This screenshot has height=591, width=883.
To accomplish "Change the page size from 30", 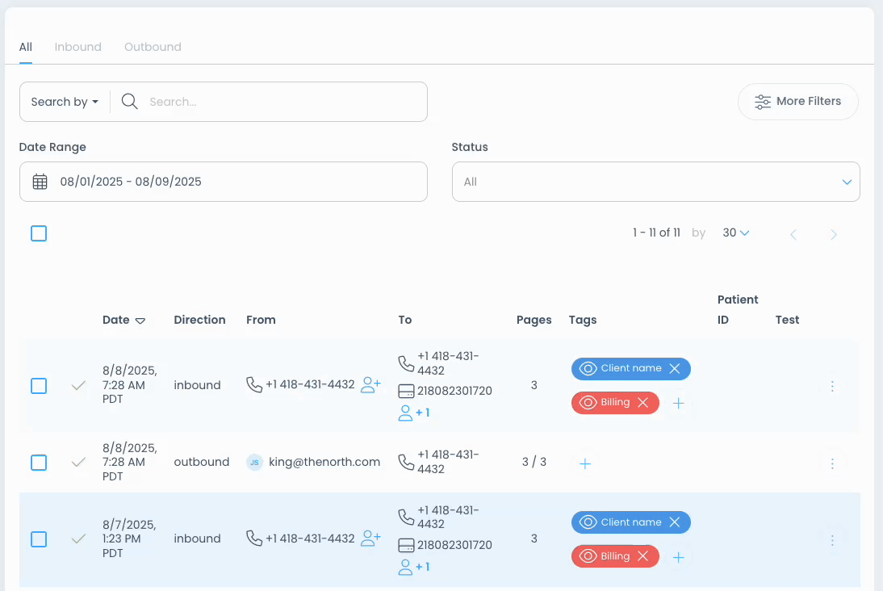I will (x=735, y=233).
